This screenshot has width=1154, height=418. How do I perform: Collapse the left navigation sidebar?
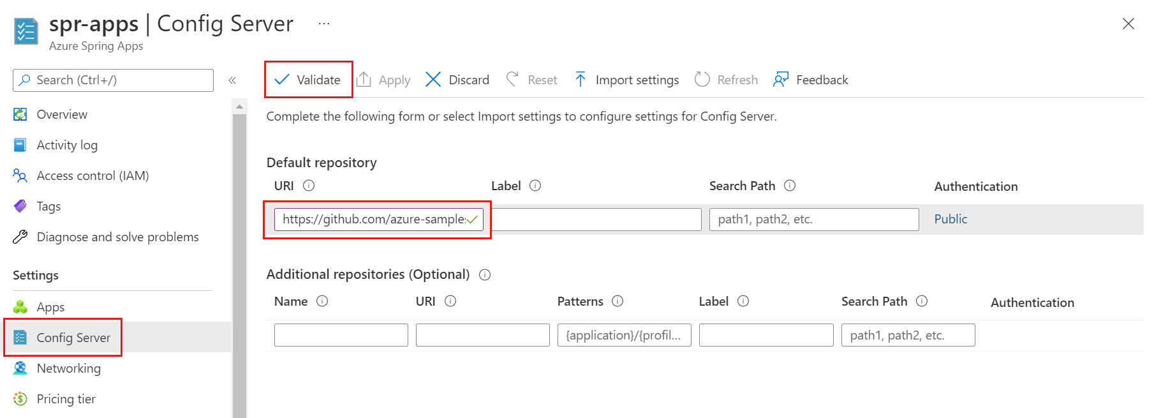[x=232, y=80]
